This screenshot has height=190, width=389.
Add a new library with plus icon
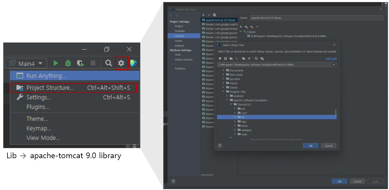(203, 15)
